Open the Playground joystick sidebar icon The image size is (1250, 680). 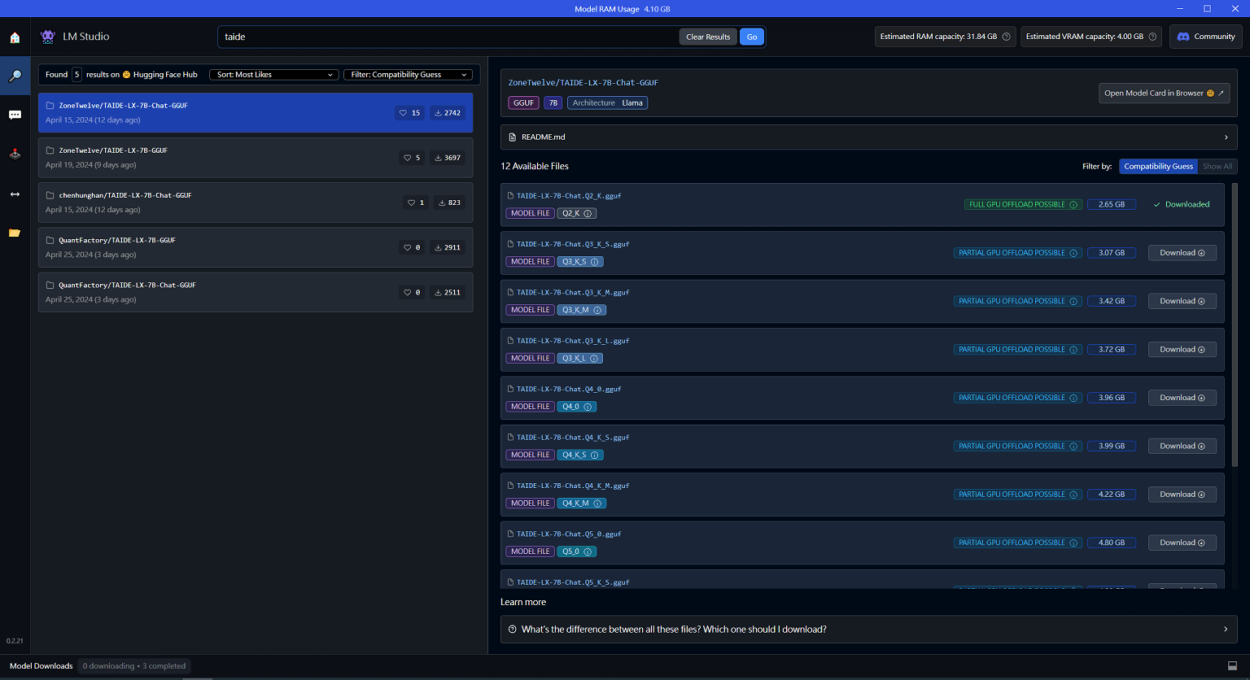[x=15, y=154]
